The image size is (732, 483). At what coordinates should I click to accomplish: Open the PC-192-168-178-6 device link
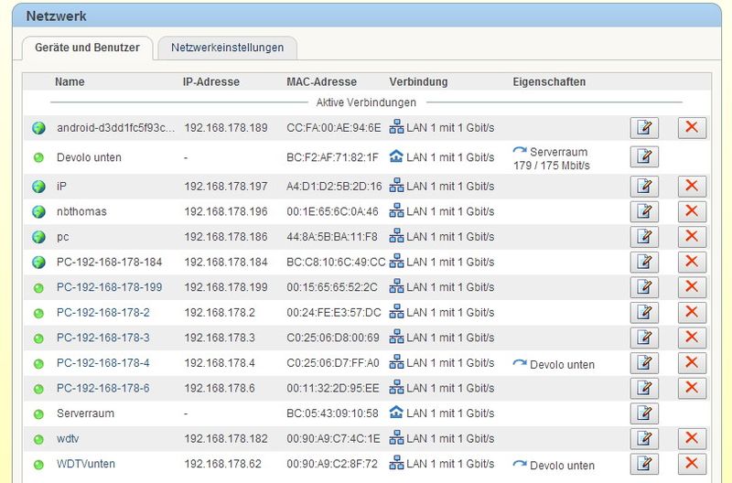(x=102, y=388)
